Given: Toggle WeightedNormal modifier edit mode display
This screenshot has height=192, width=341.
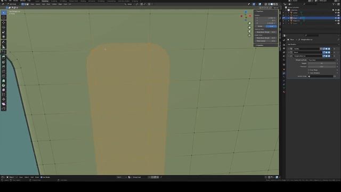Looking at the screenshot, I should click(x=324, y=56).
